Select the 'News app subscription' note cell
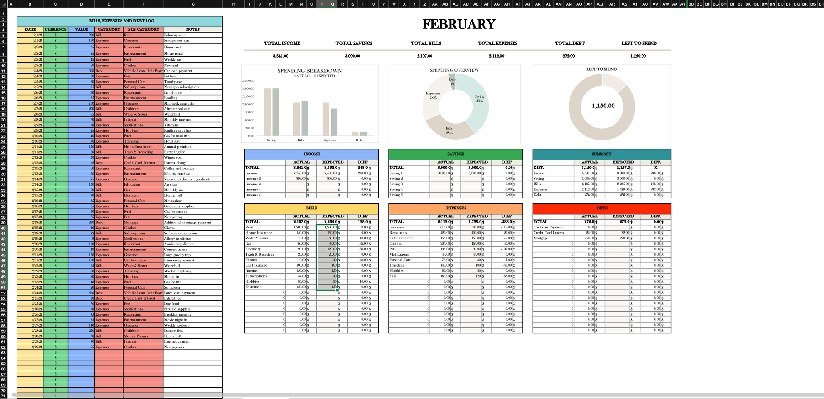Viewport: 824px width, 399px height. 193,87
